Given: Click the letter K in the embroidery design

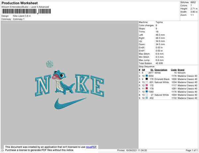Looking at the screenshot, I should pyautogui.click(x=82, y=83).
